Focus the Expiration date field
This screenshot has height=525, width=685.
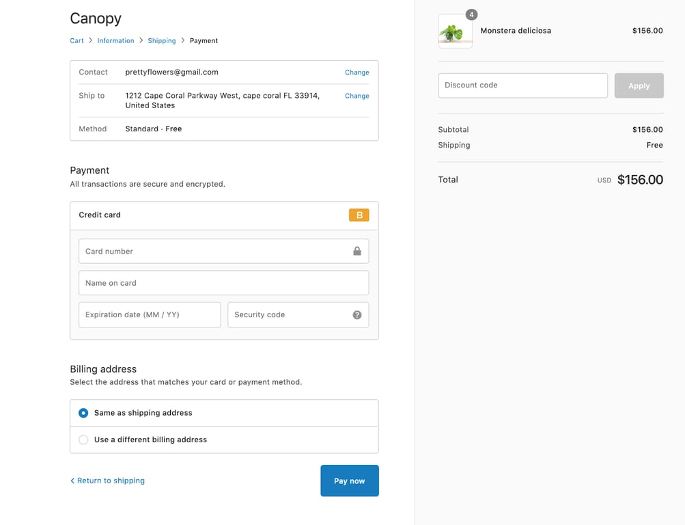click(150, 315)
